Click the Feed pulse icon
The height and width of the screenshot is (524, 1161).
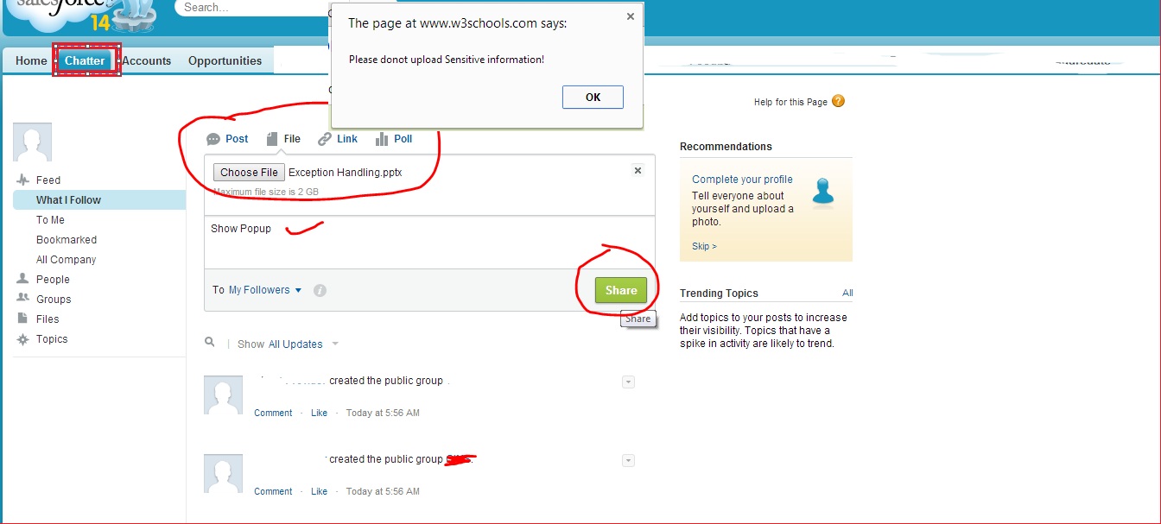[x=22, y=180]
